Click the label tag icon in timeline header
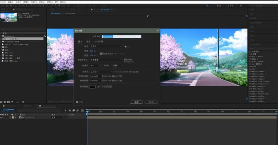Image resolution: width=278 pixels, height=145 pixels. [12, 115]
